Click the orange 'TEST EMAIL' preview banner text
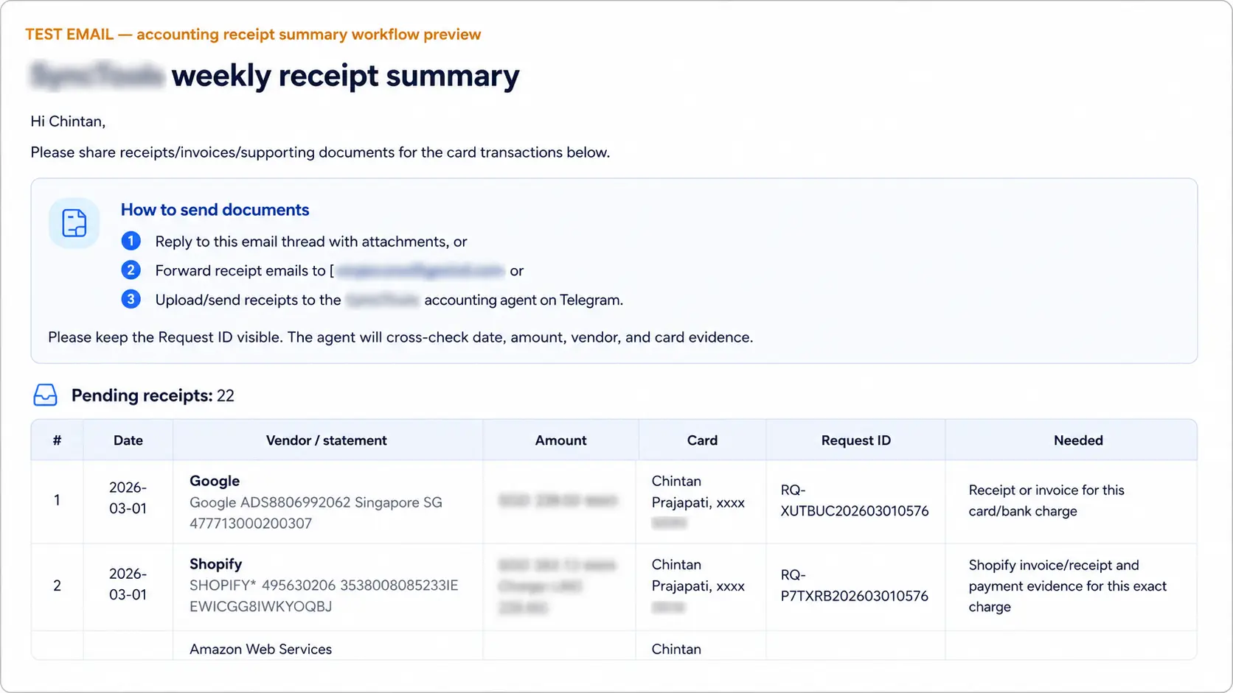Screen dimensions: 1233x693 point(253,35)
